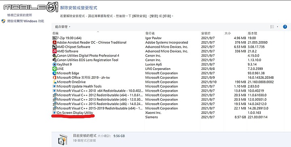The width and height of the screenshot is (291, 147).
Task: Click the Siemens publisher cell
Action: (x=152, y=117)
